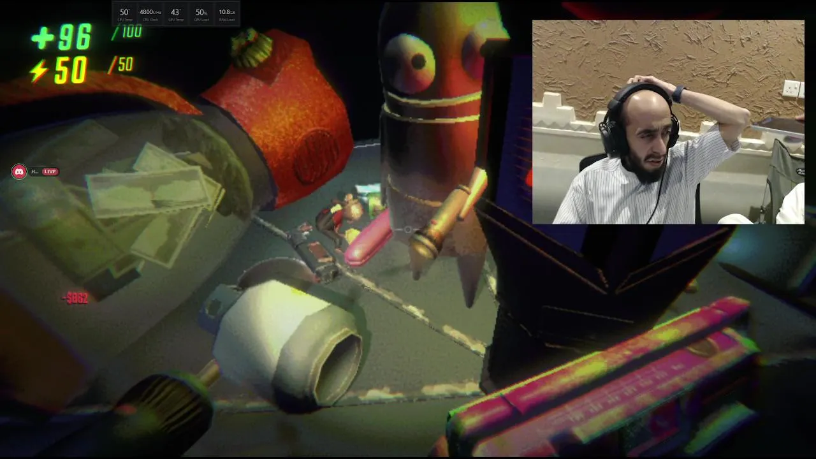Click the red -$862 money text
This screenshot has width=816, height=459.
pyautogui.click(x=75, y=298)
